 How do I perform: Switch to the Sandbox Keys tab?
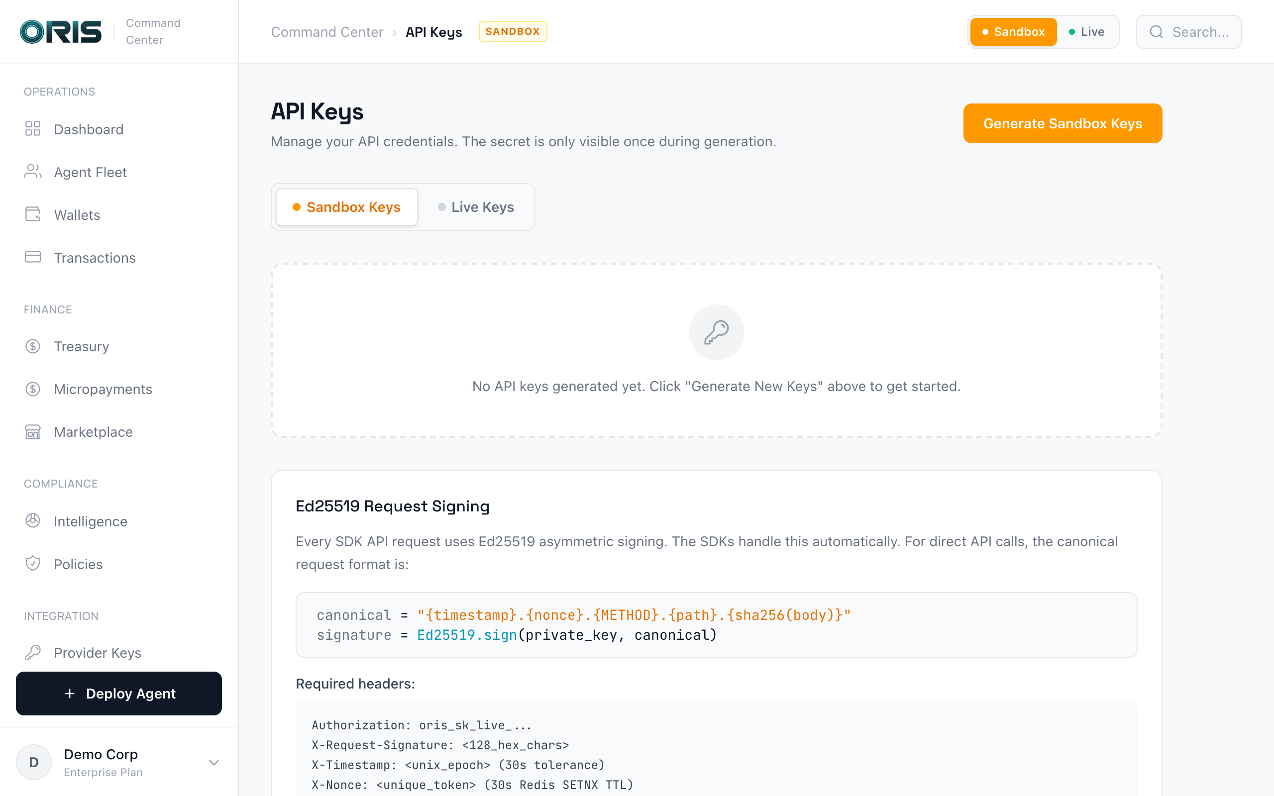pos(346,207)
